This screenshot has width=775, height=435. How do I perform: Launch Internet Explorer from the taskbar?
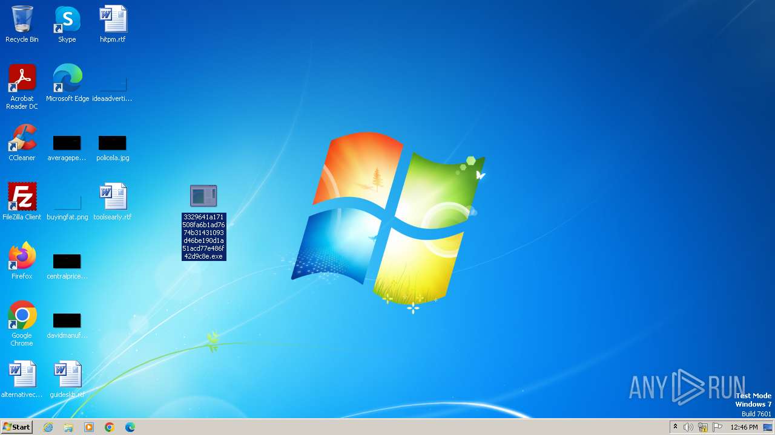[x=48, y=427]
